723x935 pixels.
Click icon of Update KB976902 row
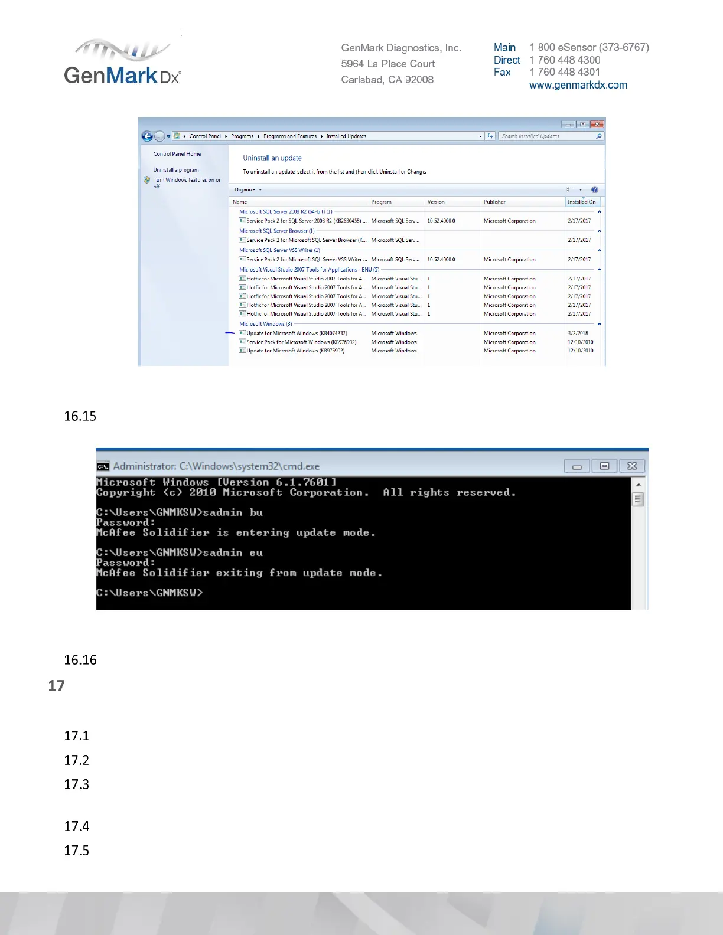242,351
